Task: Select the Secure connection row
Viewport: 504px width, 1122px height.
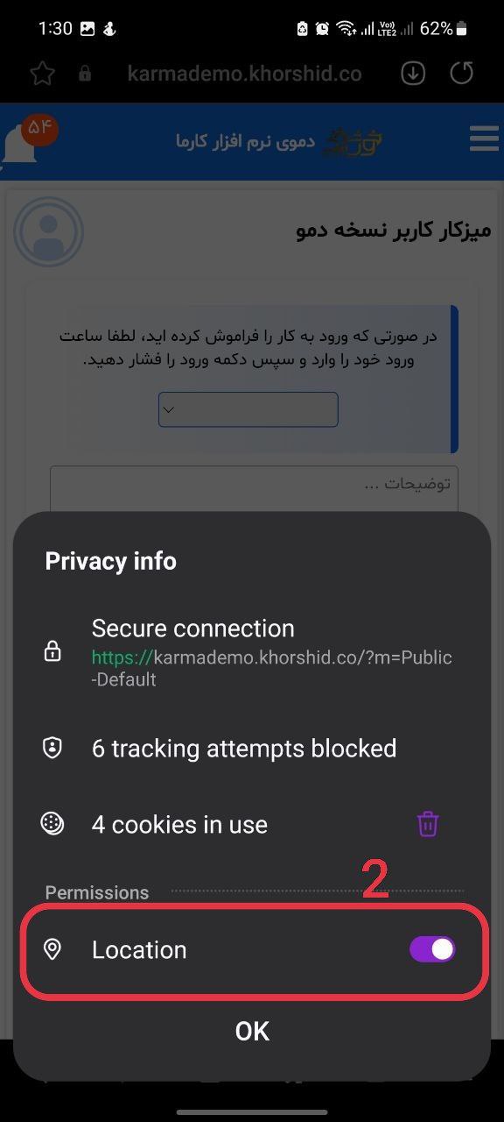Action: click(252, 651)
